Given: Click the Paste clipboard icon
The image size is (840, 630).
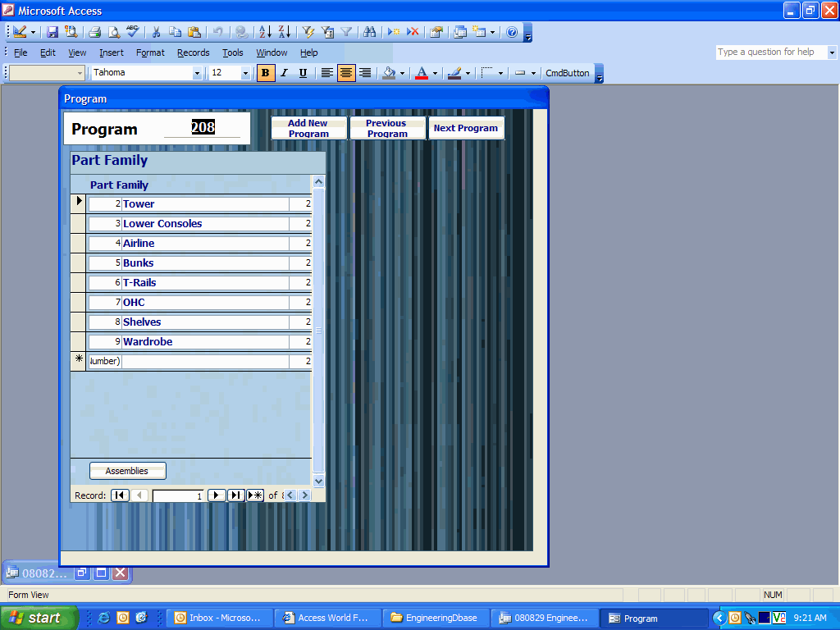Looking at the screenshot, I should click(x=194, y=32).
